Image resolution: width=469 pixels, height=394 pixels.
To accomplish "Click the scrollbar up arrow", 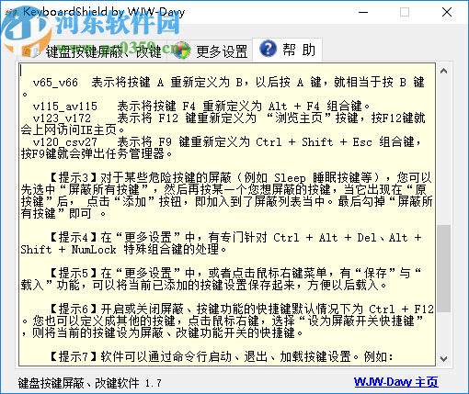I will 443,71.
